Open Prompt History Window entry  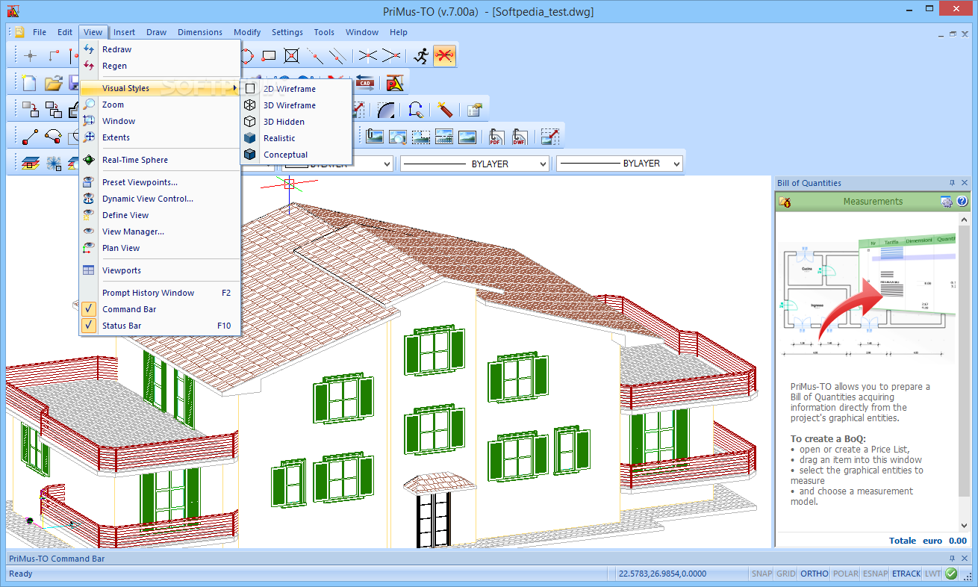click(x=161, y=293)
